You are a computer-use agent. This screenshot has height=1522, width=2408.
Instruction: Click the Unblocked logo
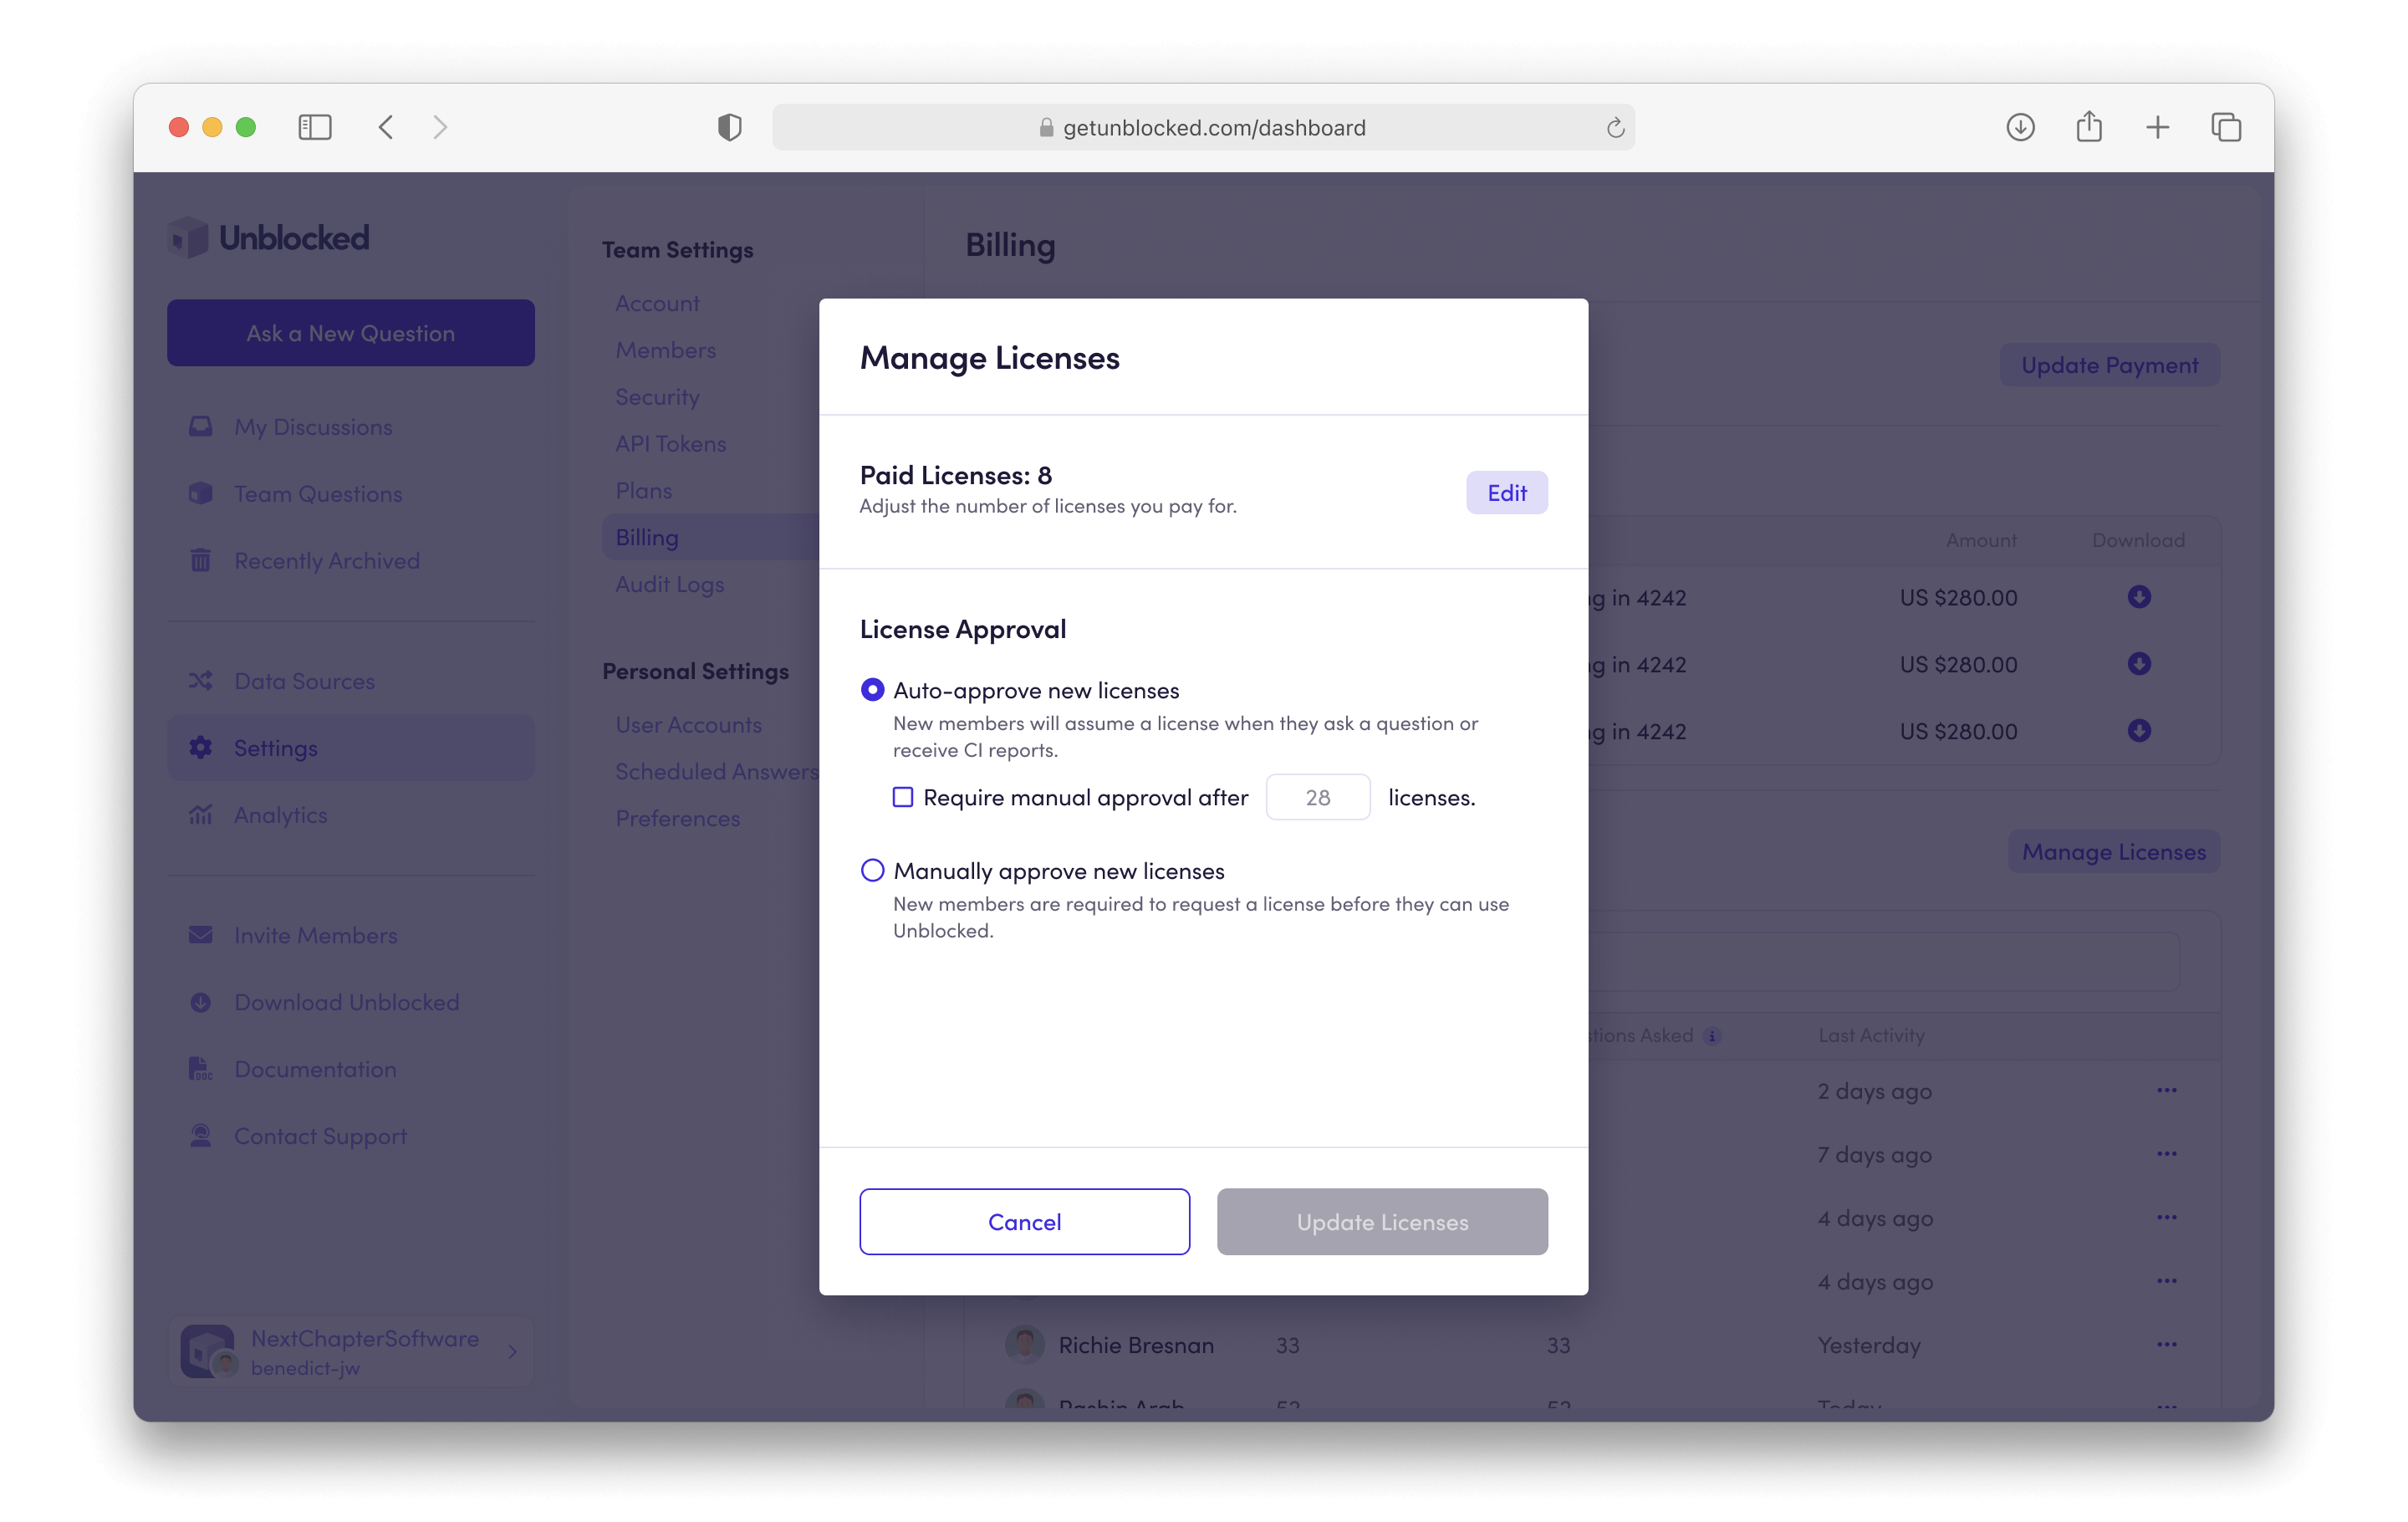click(268, 238)
